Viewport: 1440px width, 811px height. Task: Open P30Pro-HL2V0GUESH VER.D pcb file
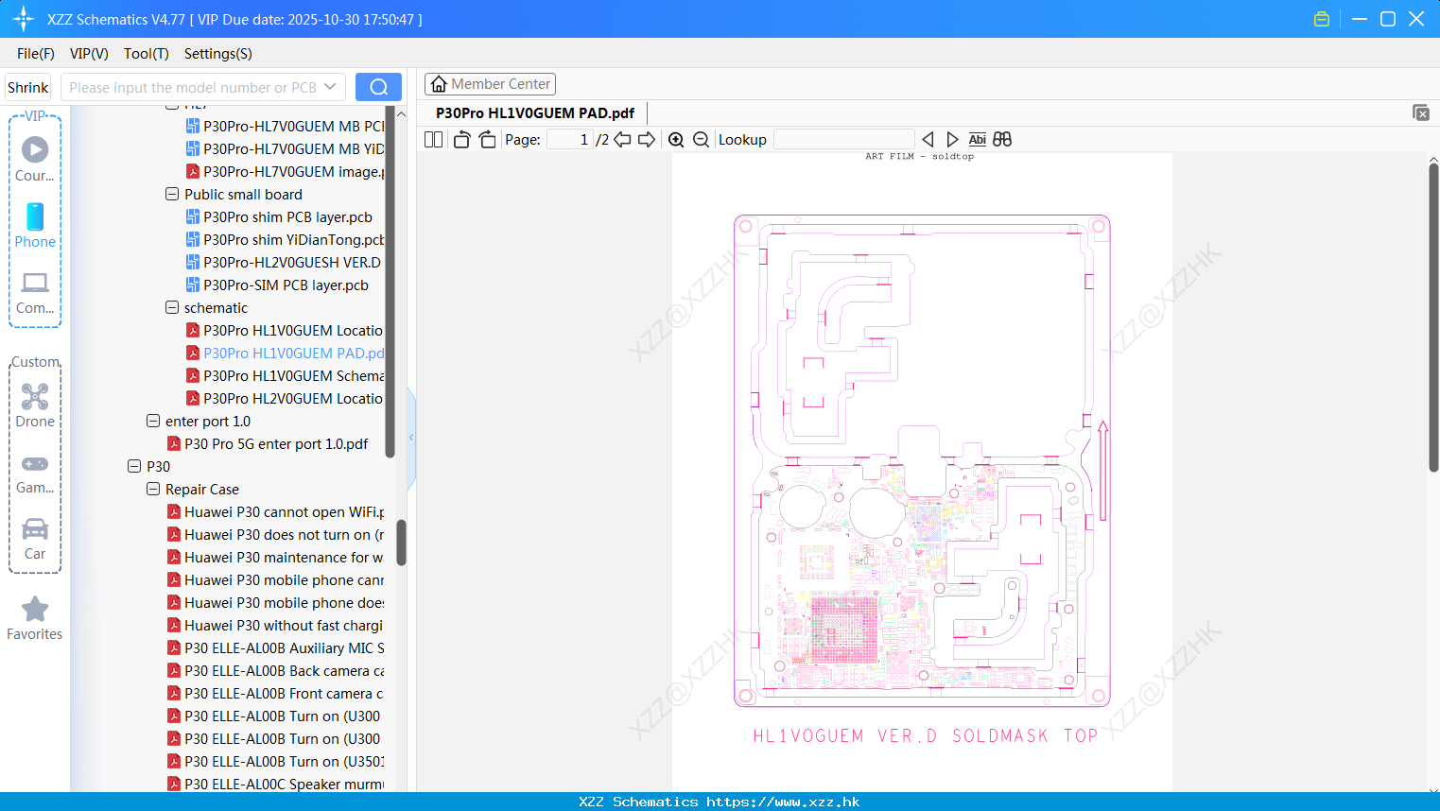click(x=285, y=262)
